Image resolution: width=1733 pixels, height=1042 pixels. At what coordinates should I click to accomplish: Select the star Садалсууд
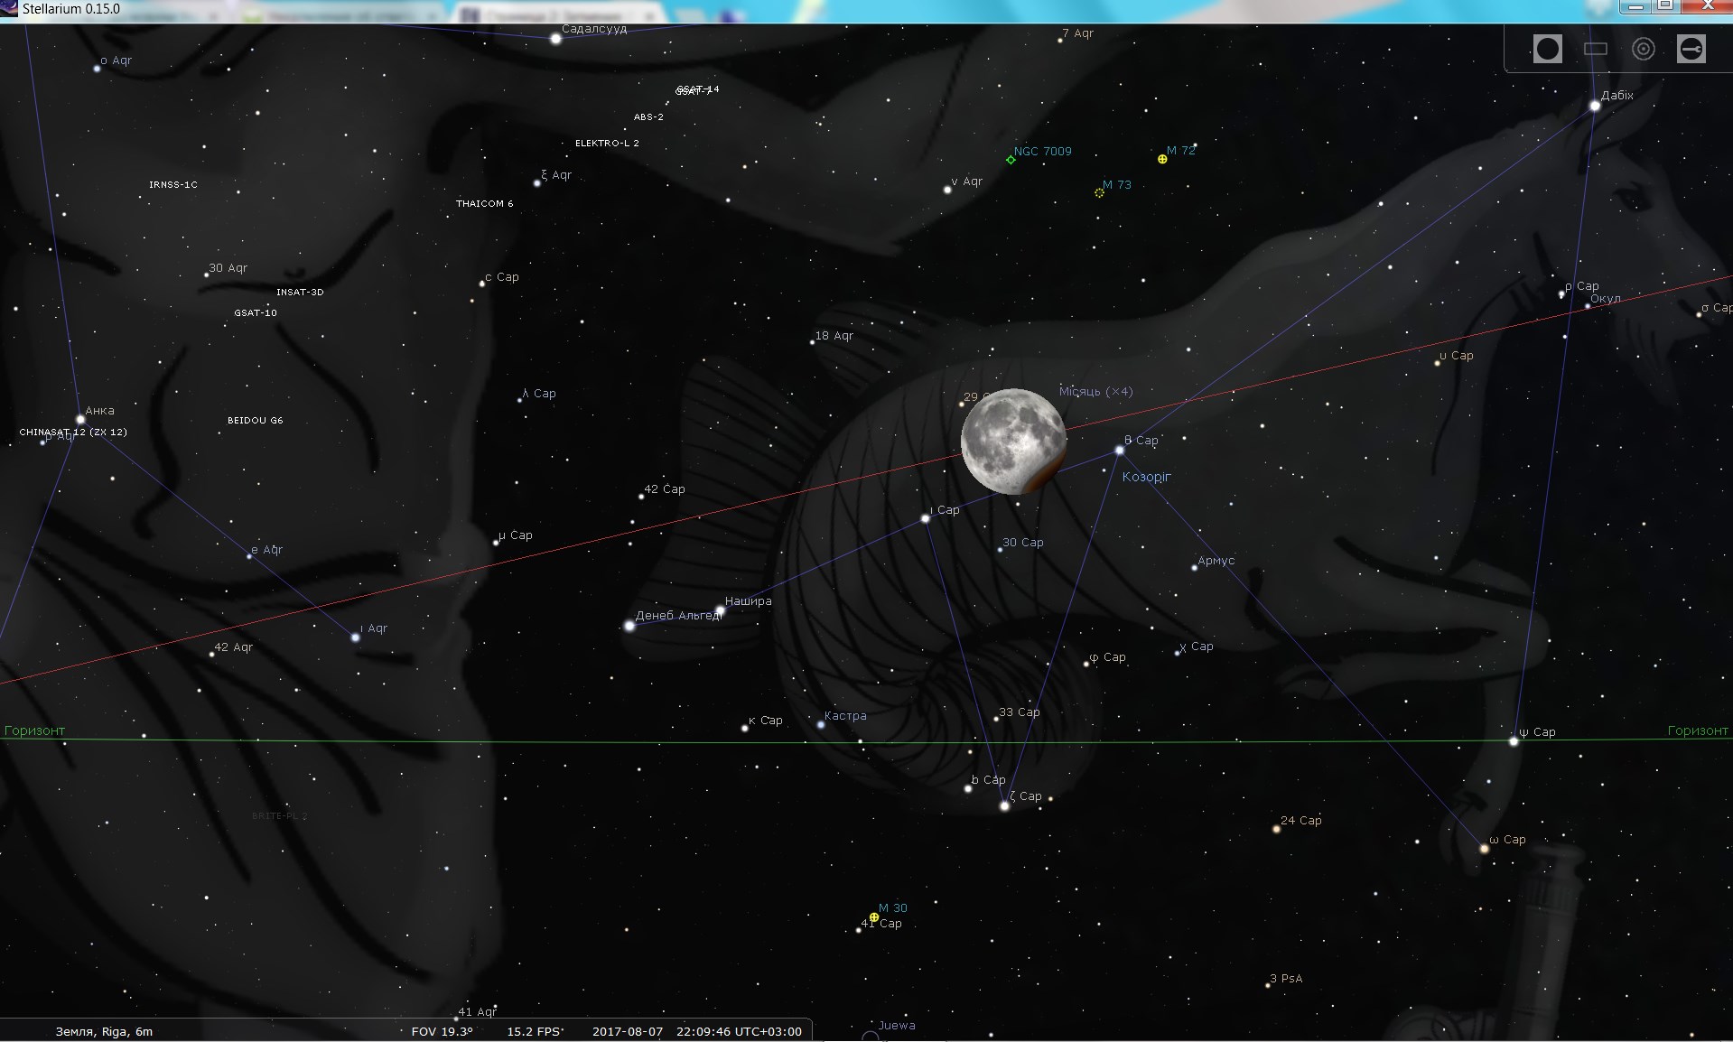point(555,39)
